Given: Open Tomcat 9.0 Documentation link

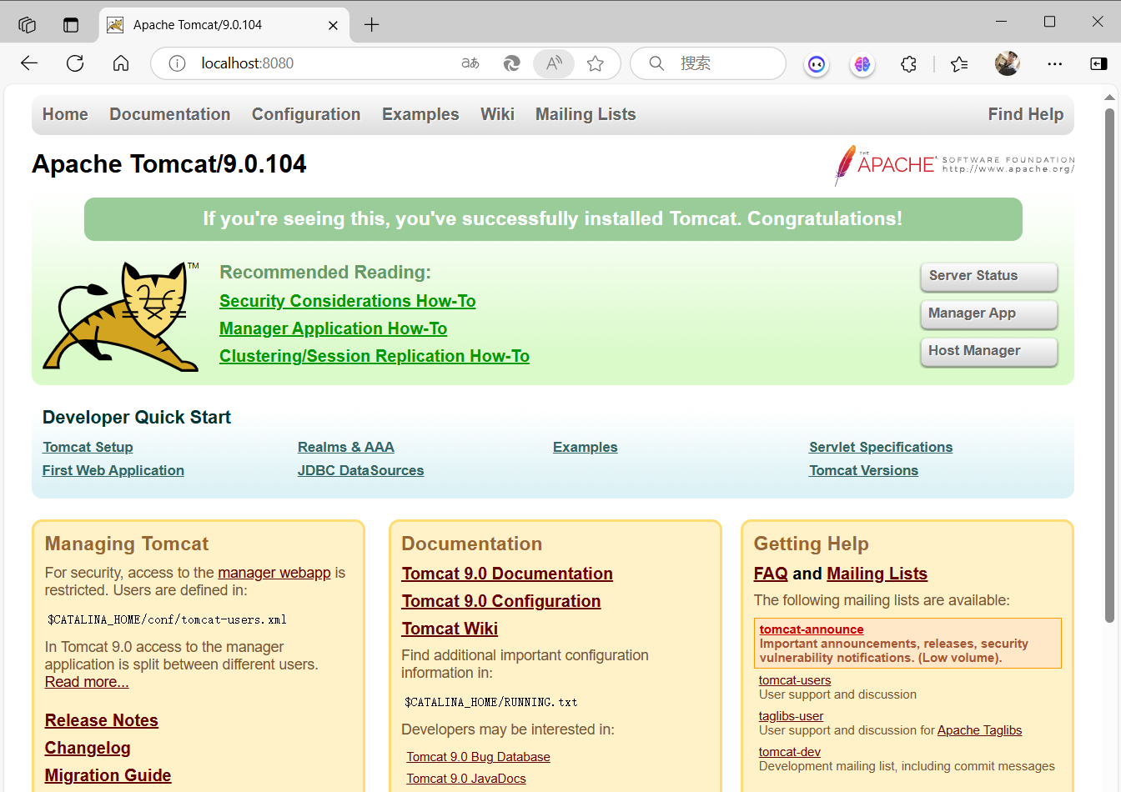Looking at the screenshot, I should click(507, 574).
